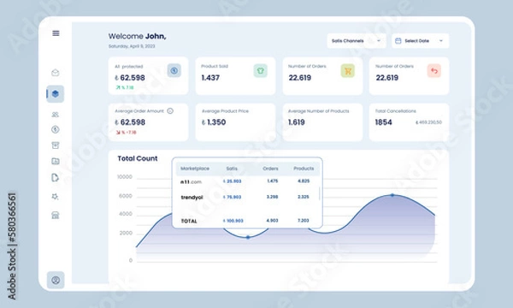This screenshot has height=308, width=513.
Task: Click the scrollbar in the marketplace popup
Action: [319, 193]
